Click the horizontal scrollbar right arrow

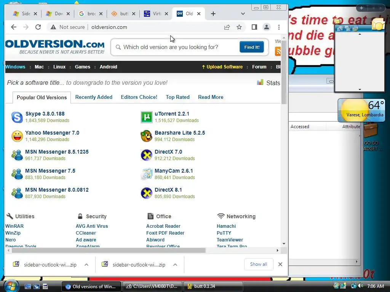(278, 250)
